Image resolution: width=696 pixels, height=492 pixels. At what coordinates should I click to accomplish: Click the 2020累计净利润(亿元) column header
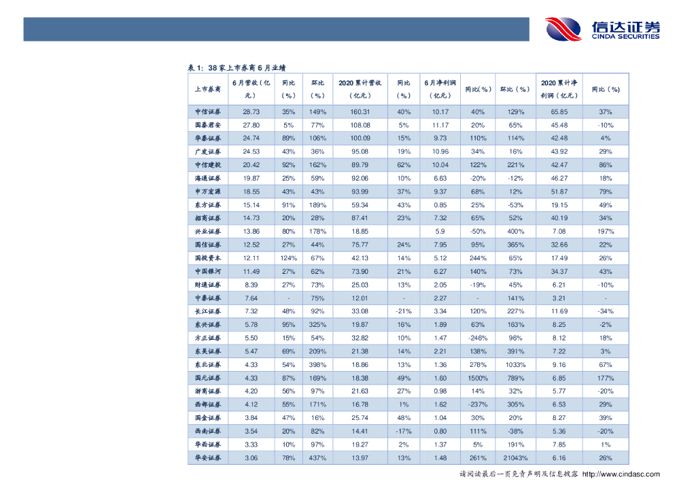[x=559, y=89]
